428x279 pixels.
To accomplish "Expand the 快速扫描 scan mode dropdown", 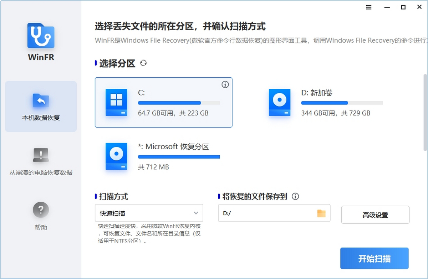I will [x=149, y=213].
